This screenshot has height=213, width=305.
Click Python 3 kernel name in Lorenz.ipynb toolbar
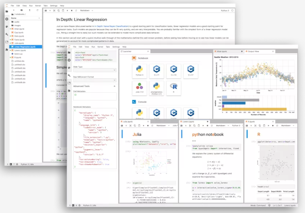coord(236,126)
